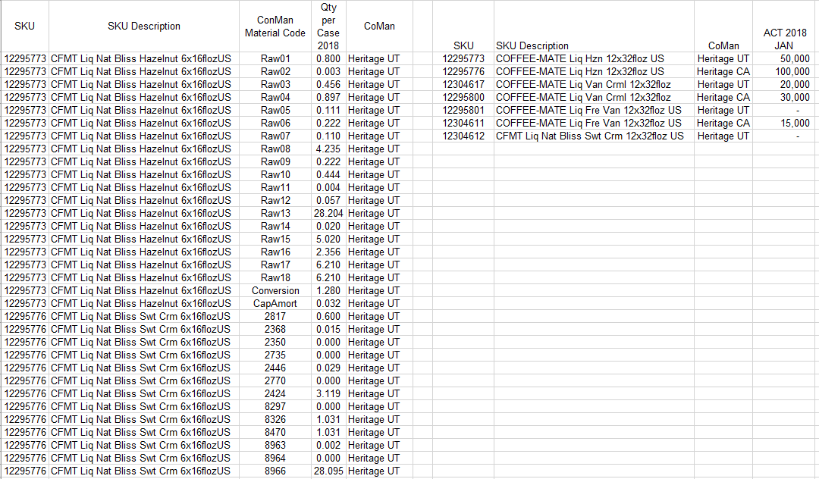Select the 'CapAmort' cell

pos(275,303)
